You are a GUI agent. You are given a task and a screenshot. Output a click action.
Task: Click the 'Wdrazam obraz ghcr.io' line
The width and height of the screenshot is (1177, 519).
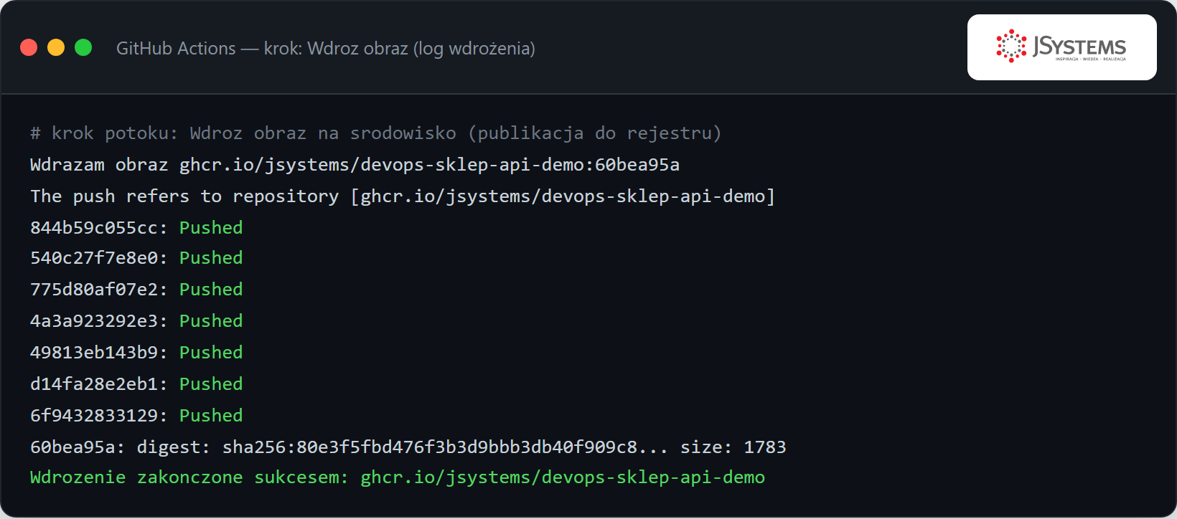(355, 165)
